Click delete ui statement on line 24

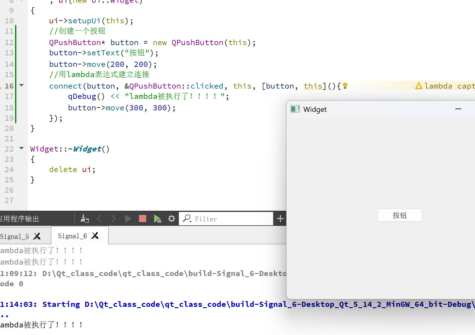coord(73,170)
